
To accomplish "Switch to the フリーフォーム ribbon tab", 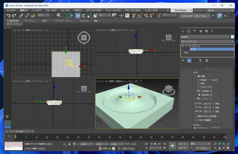I will click(x=29, y=21).
